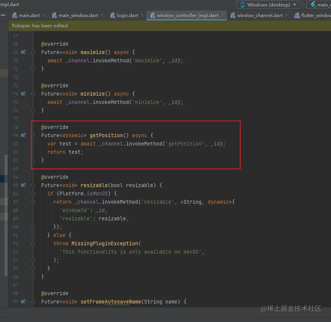Collapse the invokeMethod map fold on line 87
This screenshot has width=331, height=322.
33,202
